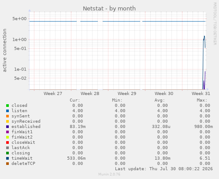
Task: Click the gray lastAck legend swatch
Action: [x=7, y=148]
